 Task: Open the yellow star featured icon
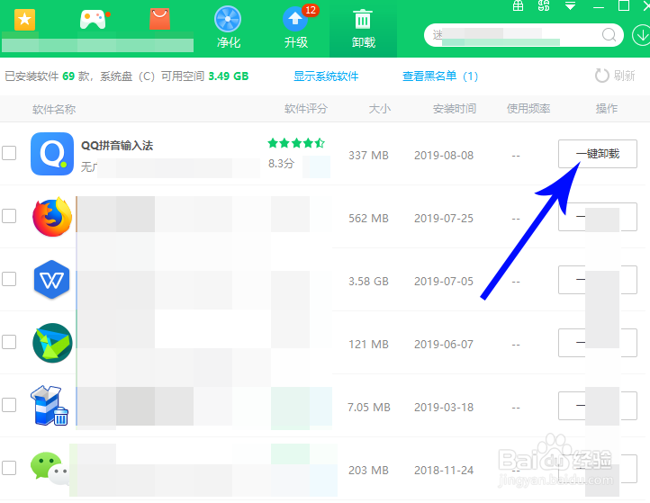tap(24, 19)
